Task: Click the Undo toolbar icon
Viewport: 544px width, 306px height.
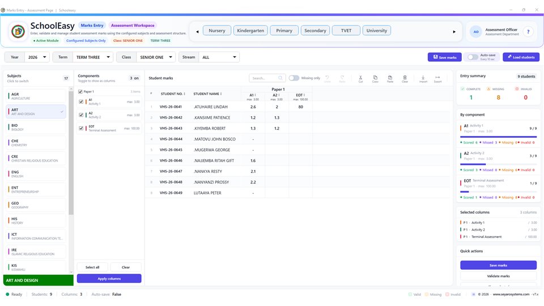Action: coord(327,78)
